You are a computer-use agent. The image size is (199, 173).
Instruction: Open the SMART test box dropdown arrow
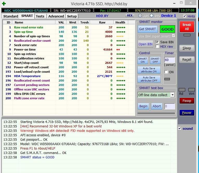172,95
